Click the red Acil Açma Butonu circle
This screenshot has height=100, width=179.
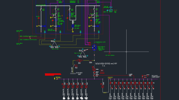[x=109, y=53]
